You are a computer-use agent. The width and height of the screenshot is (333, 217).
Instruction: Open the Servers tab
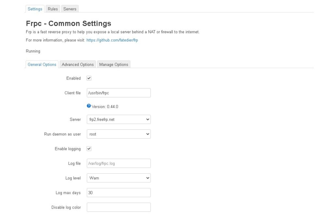[70, 9]
